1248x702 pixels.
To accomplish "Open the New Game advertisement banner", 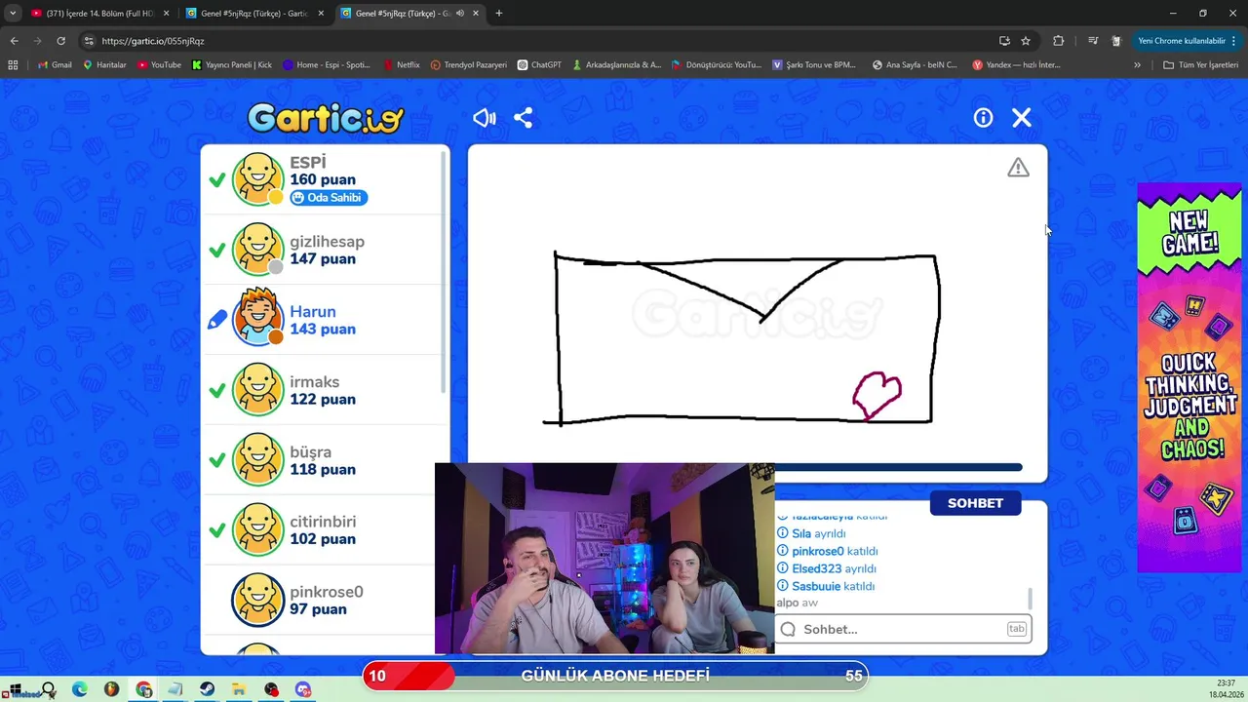I will pyautogui.click(x=1189, y=377).
